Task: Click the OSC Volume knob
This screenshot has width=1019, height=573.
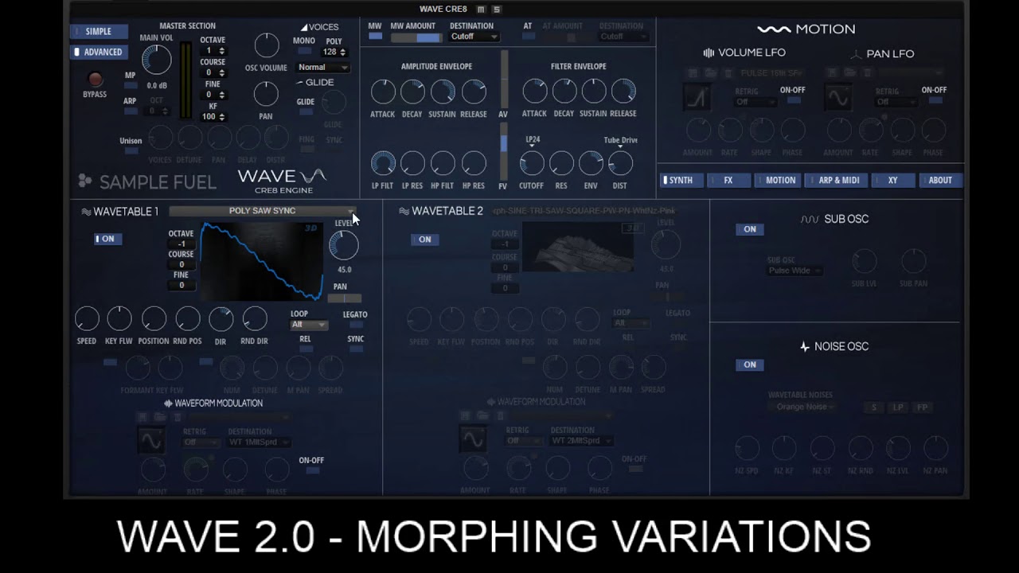Action: [x=267, y=45]
